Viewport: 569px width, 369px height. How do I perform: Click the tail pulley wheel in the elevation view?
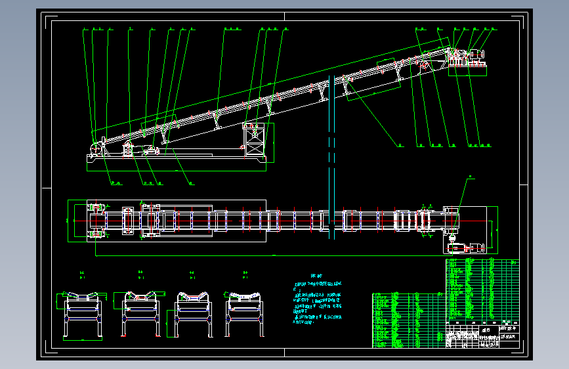click(x=96, y=148)
